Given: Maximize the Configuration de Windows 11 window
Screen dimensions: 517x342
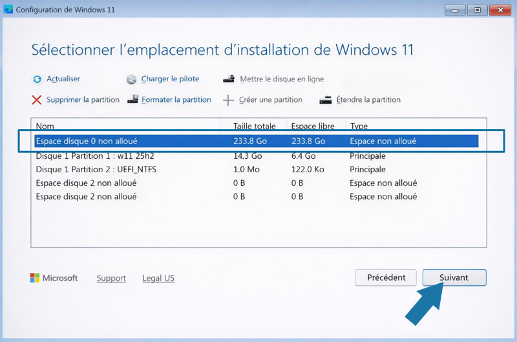Looking at the screenshot, I should point(477,10).
